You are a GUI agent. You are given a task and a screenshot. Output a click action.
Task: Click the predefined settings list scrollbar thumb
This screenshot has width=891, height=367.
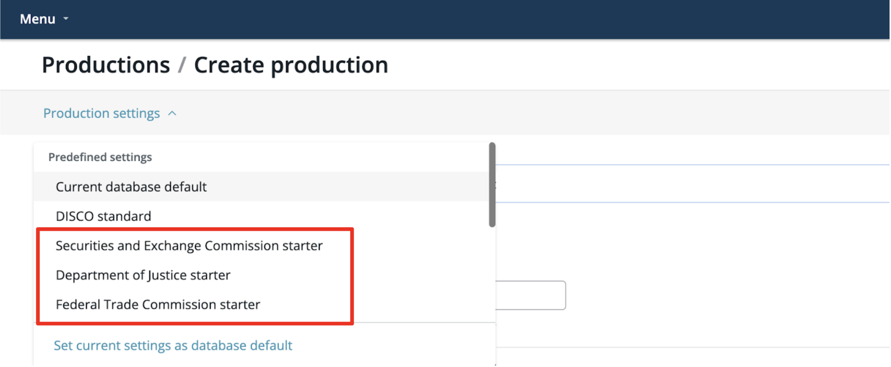[x=492, y=185]
